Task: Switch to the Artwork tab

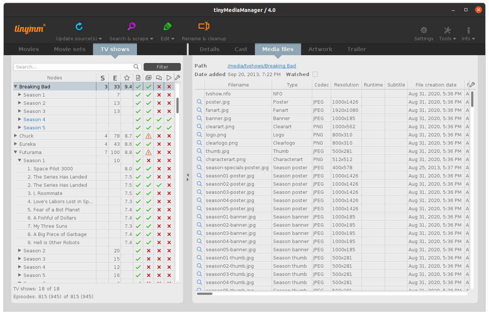Action: [x=320, y=49]
